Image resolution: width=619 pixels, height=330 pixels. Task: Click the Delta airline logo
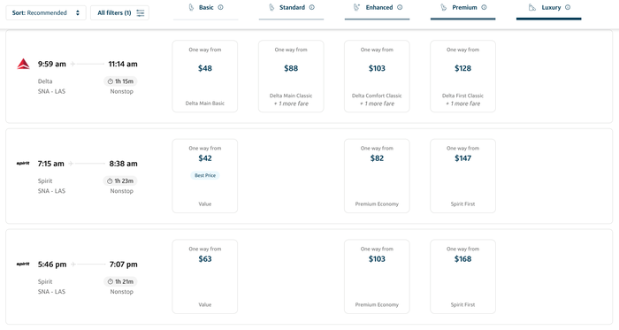point(23,64)
